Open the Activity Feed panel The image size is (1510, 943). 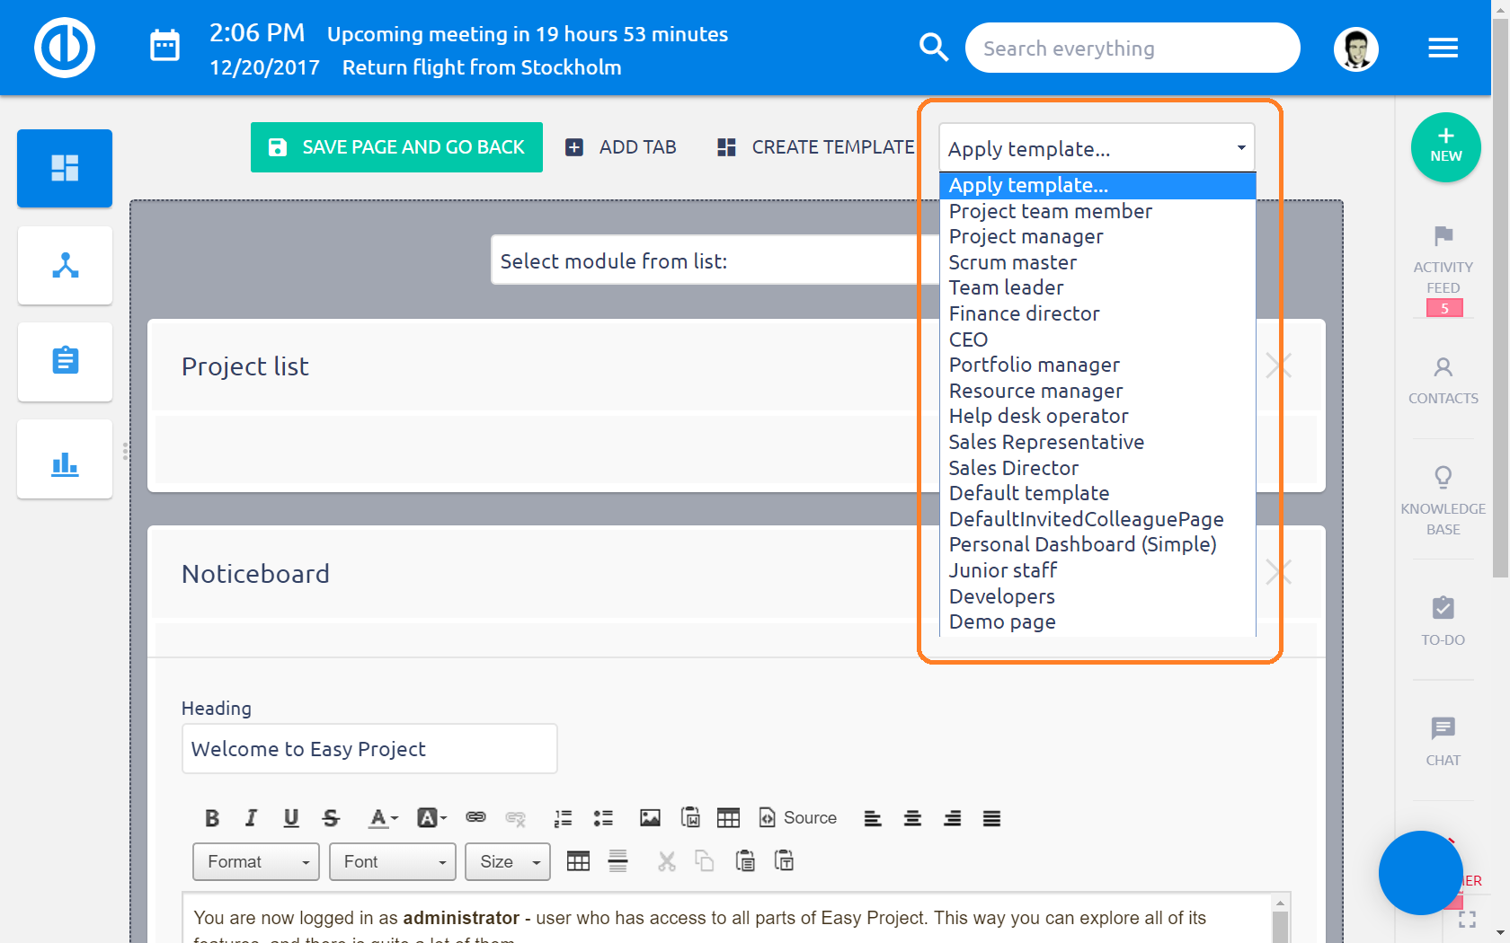[1443, 269]
